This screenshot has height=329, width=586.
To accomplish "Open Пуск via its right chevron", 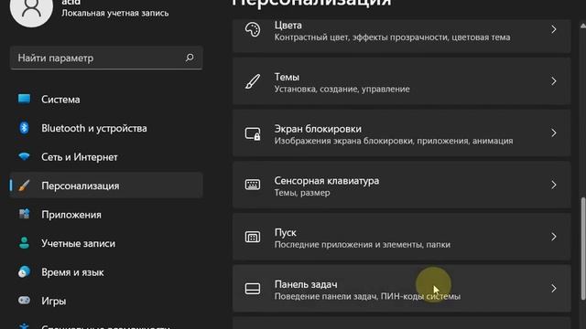I will [x=553, y=237].
